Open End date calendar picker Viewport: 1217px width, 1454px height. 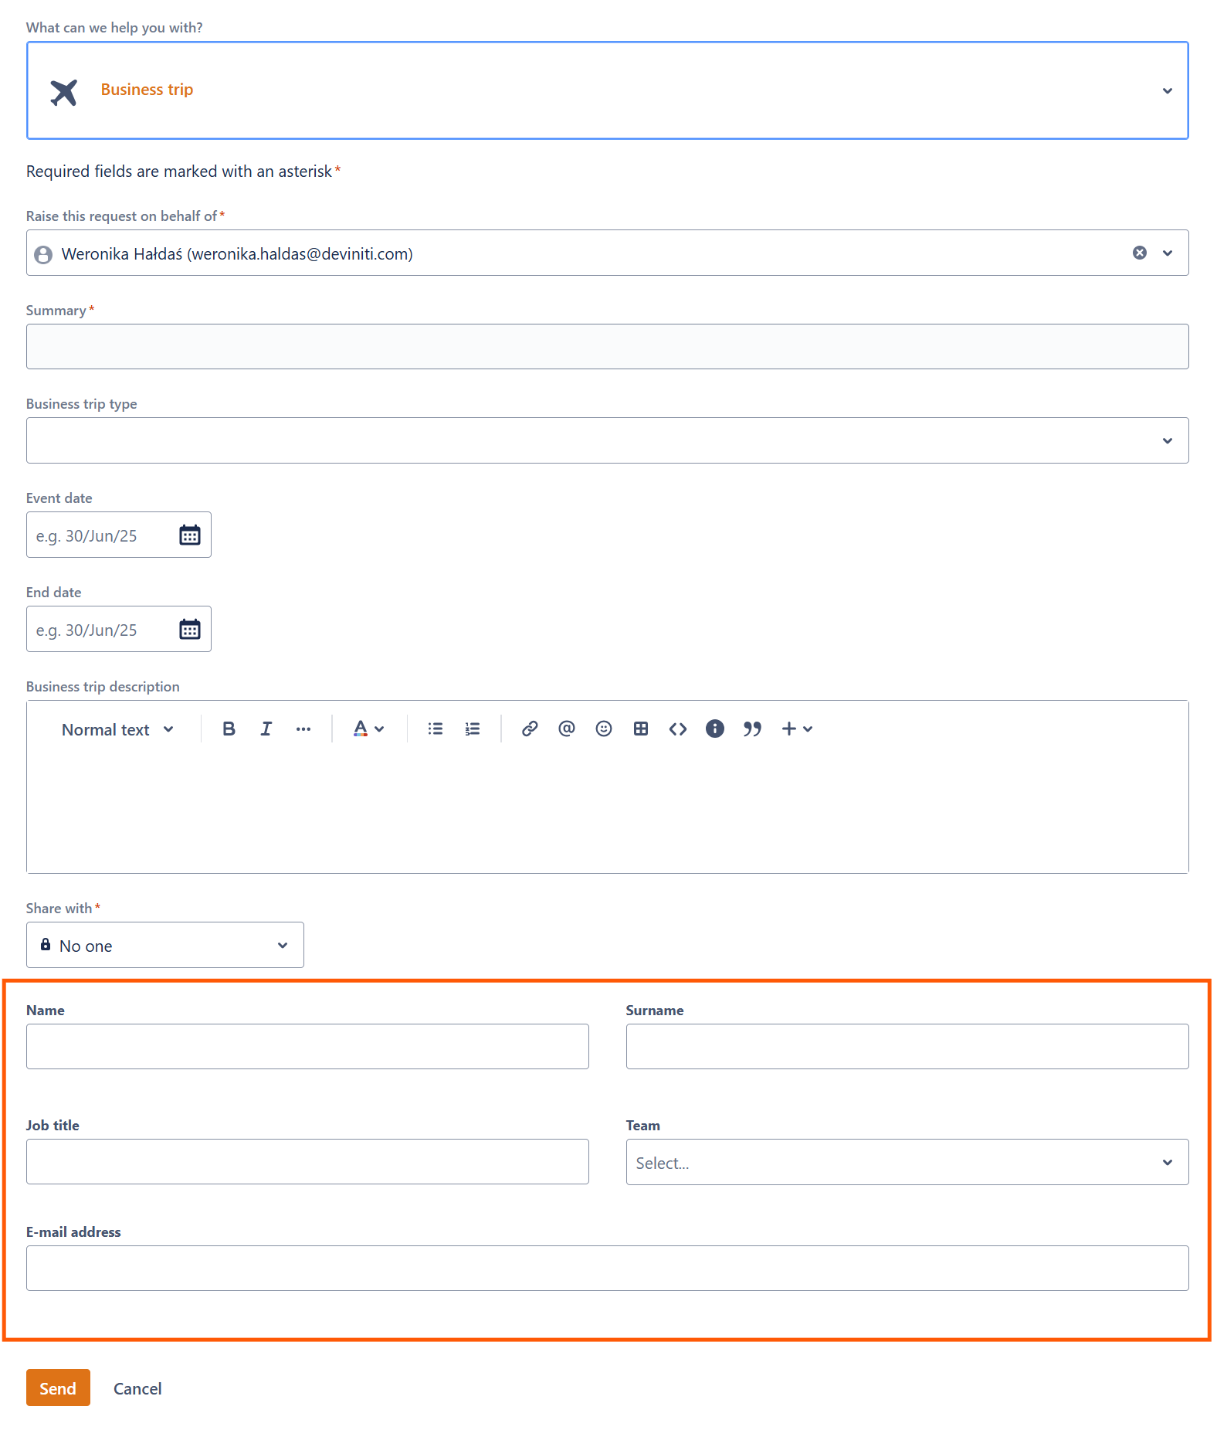tap(190, 629)
